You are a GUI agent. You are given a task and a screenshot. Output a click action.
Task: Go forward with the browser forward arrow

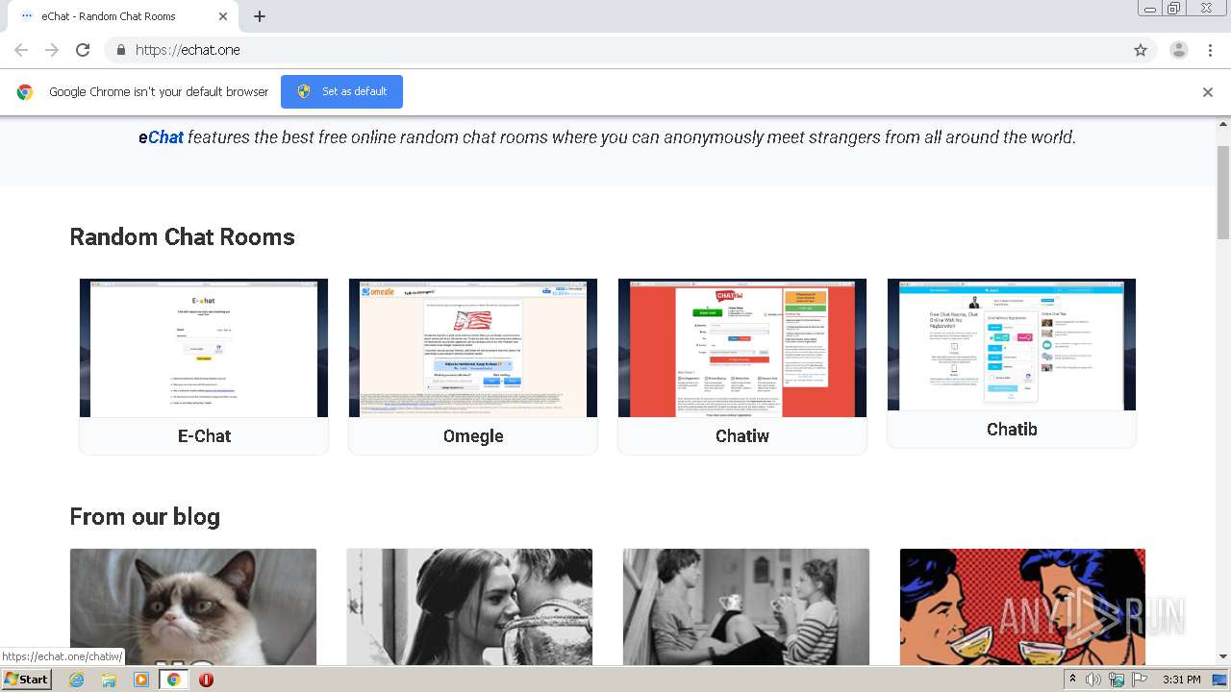click(52, 50)
